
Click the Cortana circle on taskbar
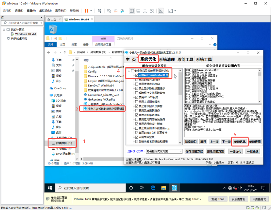(x=131, y=188)
